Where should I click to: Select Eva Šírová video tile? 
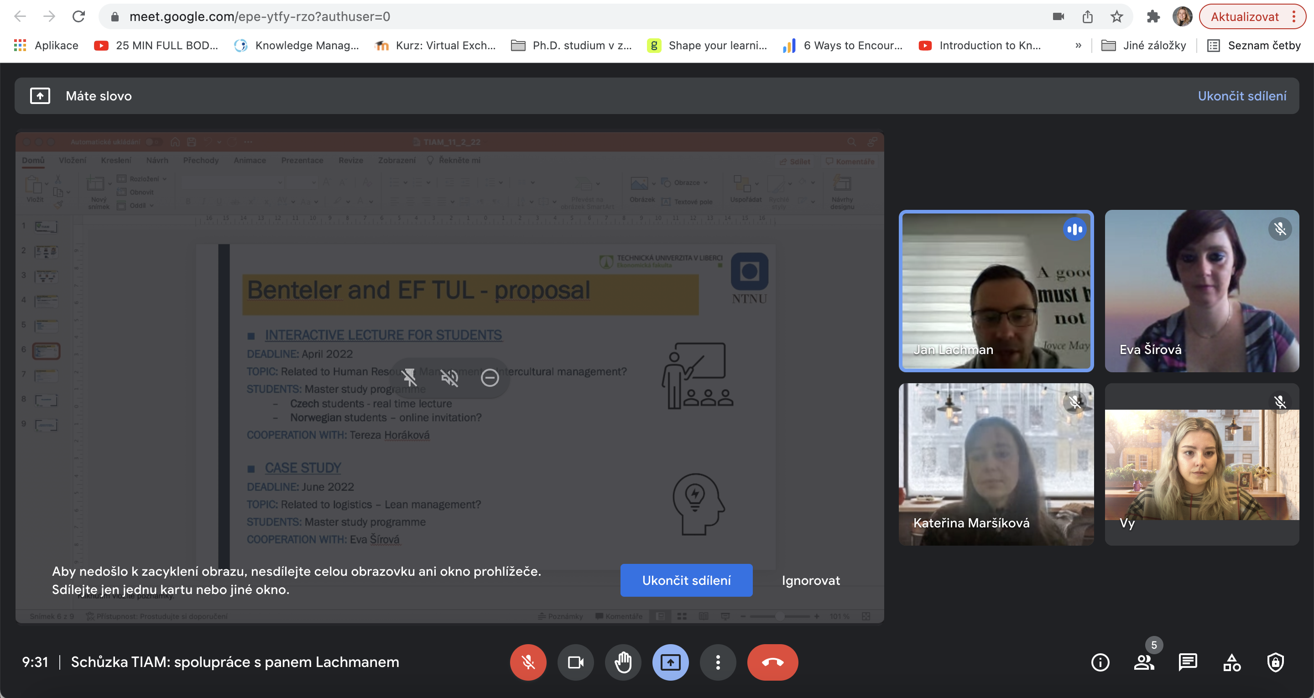point(1202,291)
